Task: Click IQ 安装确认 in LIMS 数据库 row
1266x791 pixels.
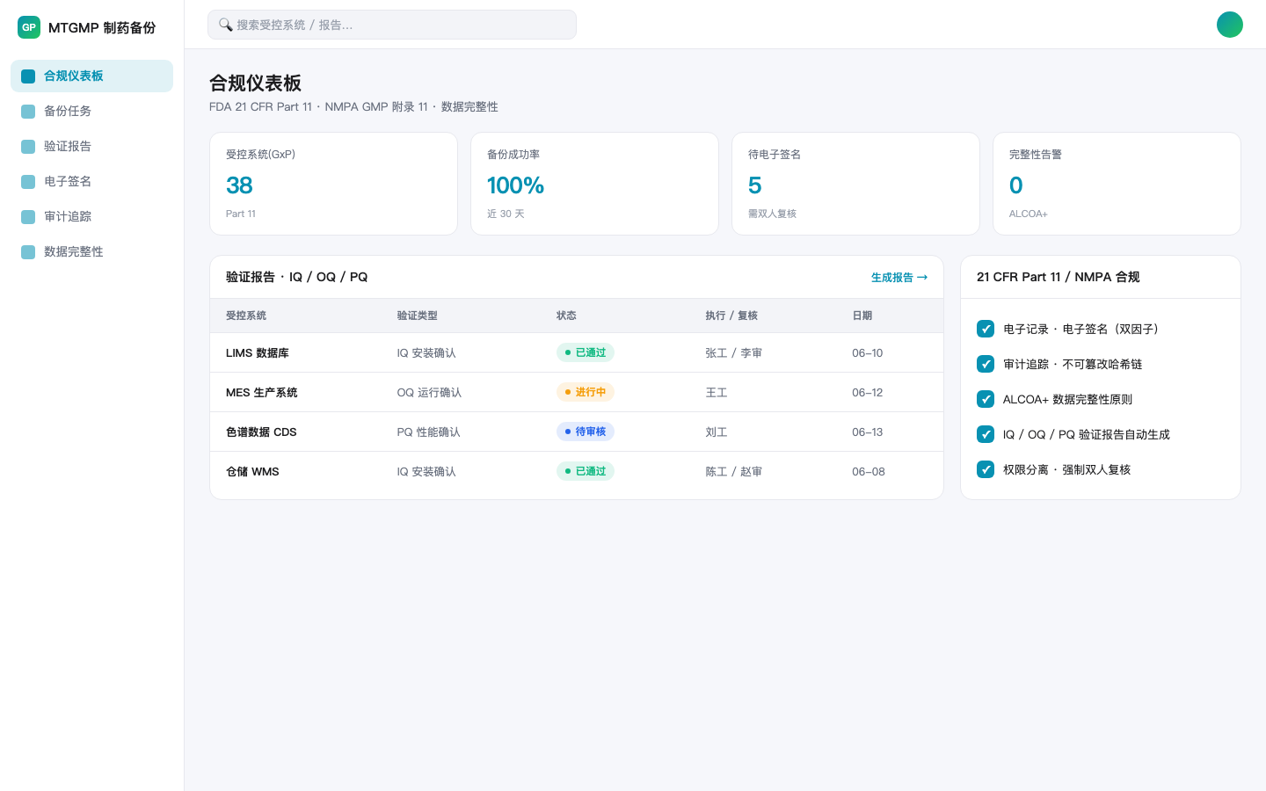Action: tap(426, 353)
